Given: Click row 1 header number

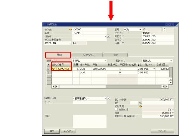Looking at the screenshot, I should 49,69.
